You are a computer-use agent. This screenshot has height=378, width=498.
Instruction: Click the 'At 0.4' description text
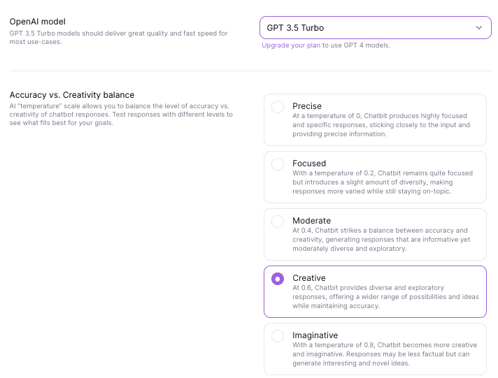[x=381, y=239]
